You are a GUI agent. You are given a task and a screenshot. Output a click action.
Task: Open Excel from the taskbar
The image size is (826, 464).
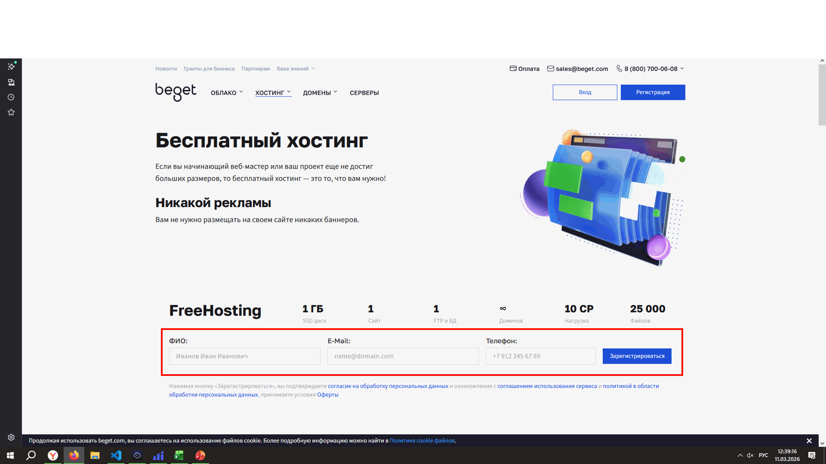click(179, 455)
